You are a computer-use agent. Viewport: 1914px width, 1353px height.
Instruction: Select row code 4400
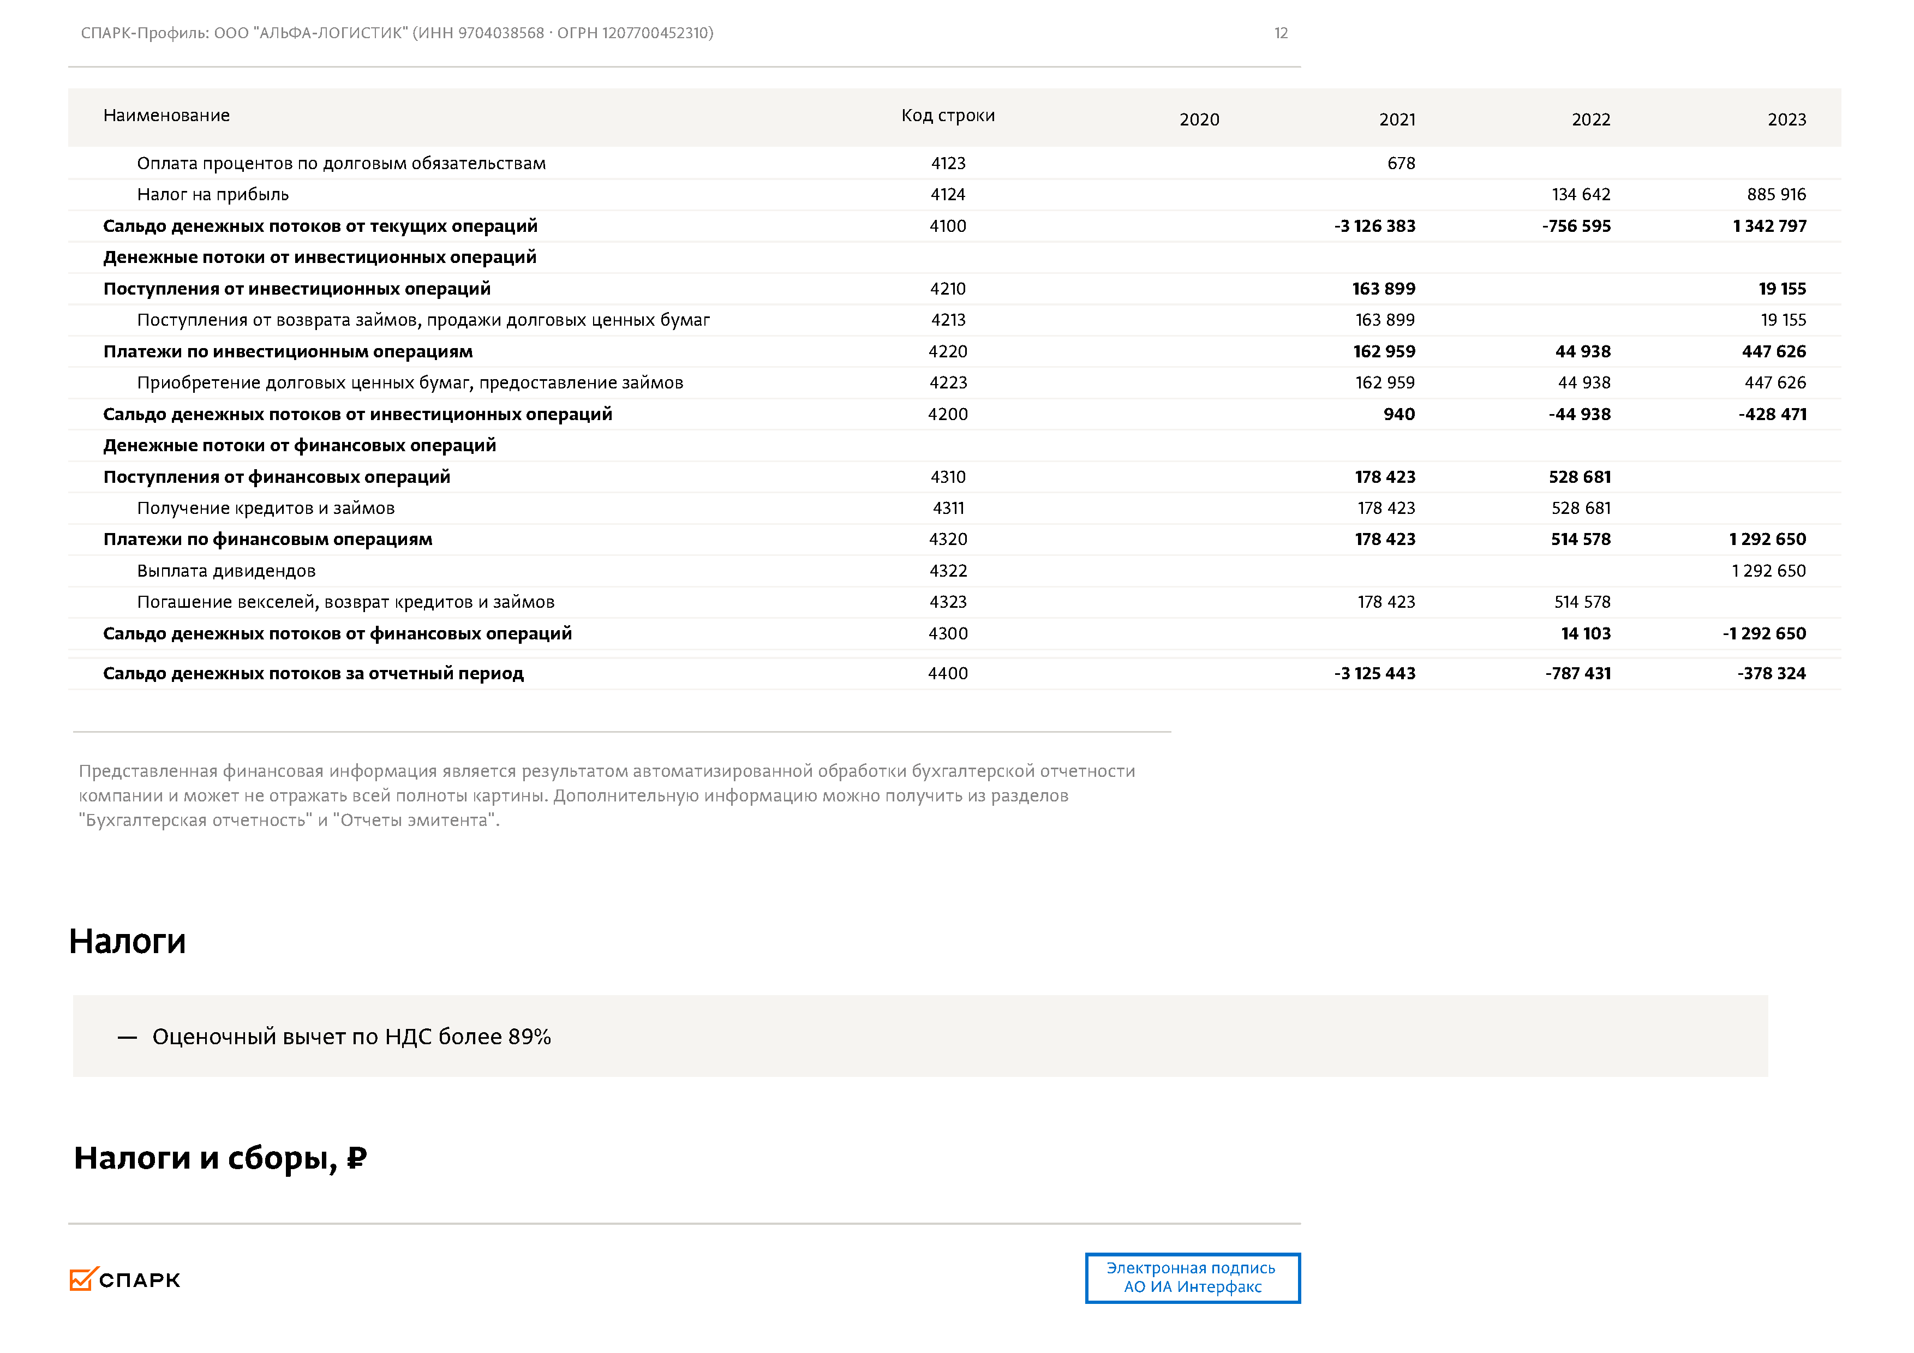(948, 674)
